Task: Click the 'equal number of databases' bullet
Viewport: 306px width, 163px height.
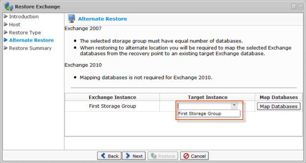Action: [x=161, y=41]
